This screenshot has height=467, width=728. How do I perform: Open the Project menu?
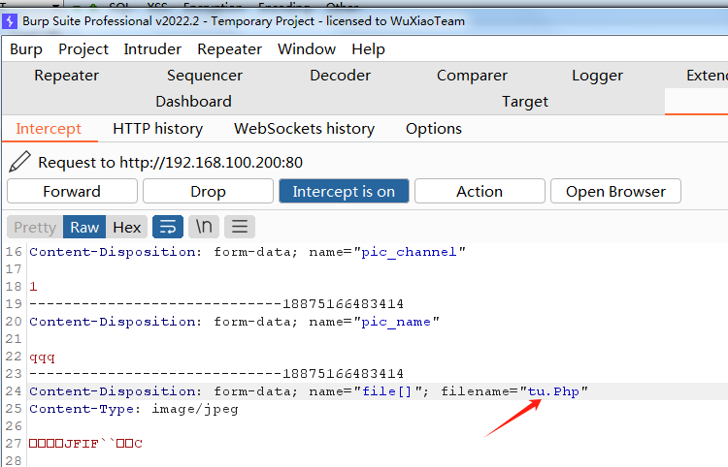pyautogui.click(x=83, y=49)
